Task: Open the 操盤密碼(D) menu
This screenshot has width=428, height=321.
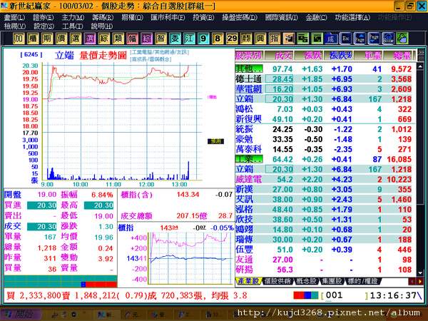Action: click(240, 18)
